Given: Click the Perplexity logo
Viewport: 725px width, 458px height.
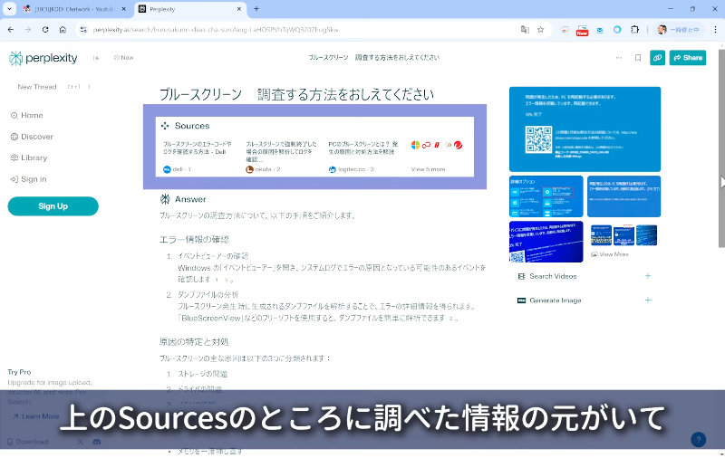Looking at the screenshot, I should (43, 58).
